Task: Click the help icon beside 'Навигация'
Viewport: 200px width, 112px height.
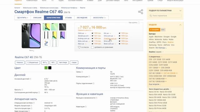Action: [86, 107]
